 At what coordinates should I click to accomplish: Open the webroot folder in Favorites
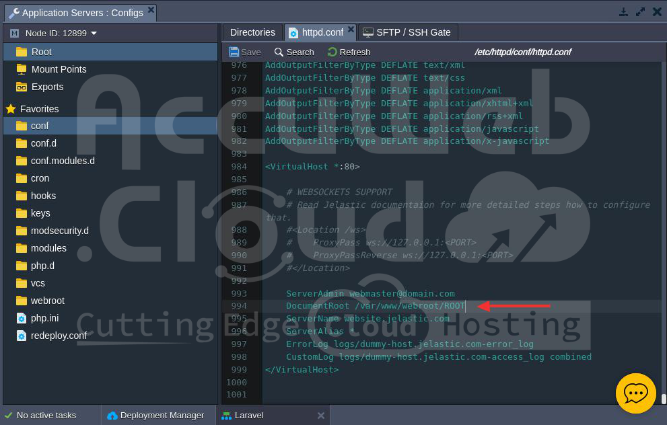(47, 301)
